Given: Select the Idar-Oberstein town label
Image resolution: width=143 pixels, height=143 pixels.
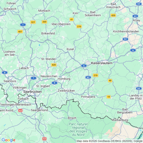Looking at the screenshot, I should 61,24.
